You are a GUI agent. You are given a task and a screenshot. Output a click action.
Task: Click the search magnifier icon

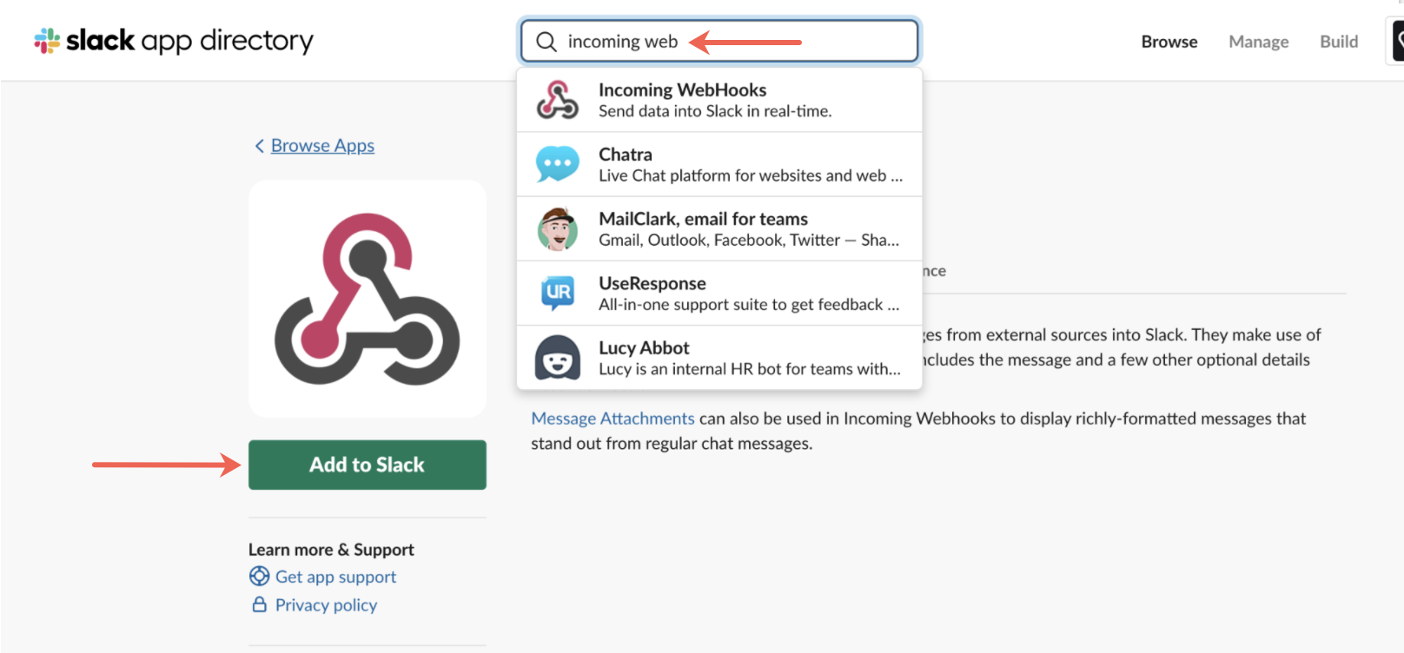[546, 42]
